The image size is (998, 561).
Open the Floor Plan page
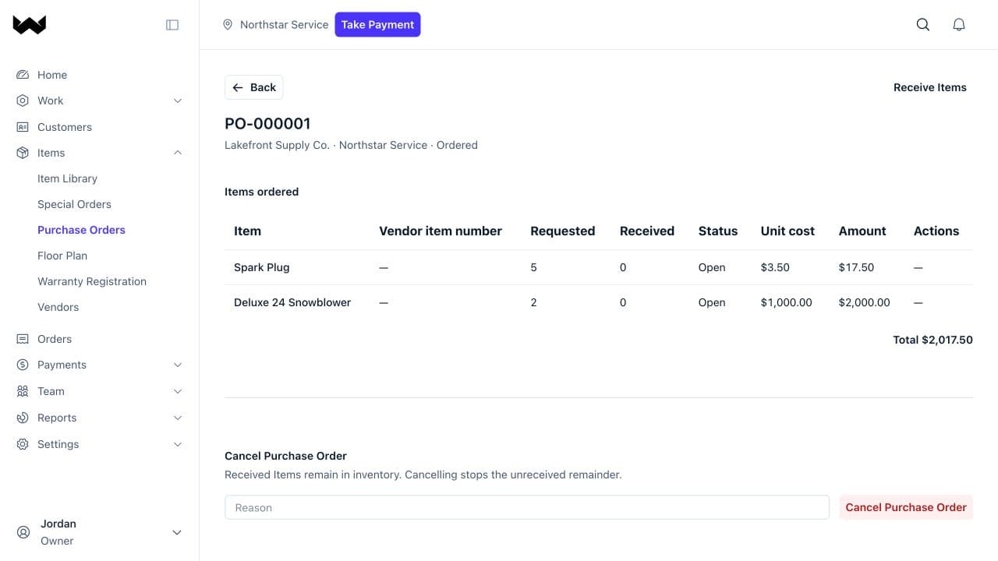[x=62, y=256]
